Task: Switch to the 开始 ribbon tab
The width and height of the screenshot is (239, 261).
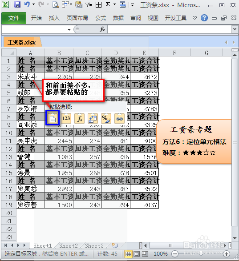Action: [x=36, y=18]
